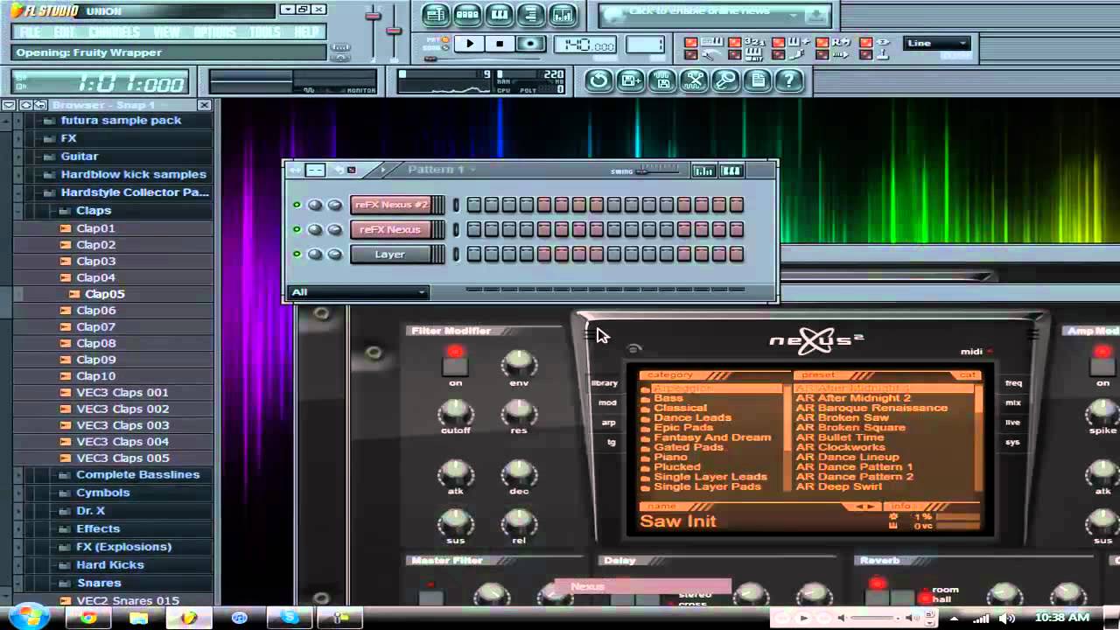Open the help question mark icon
1120x630 pixels.
pyautogui.click(x=789, y=81)
